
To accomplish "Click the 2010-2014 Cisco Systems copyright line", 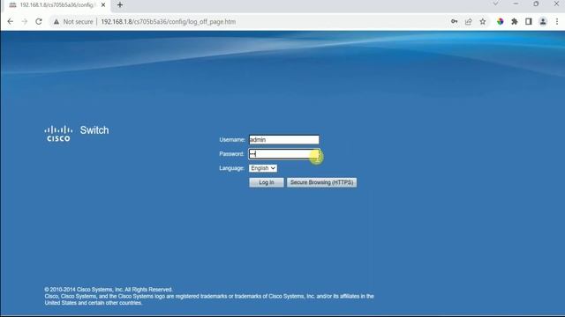I will point(109,290).
